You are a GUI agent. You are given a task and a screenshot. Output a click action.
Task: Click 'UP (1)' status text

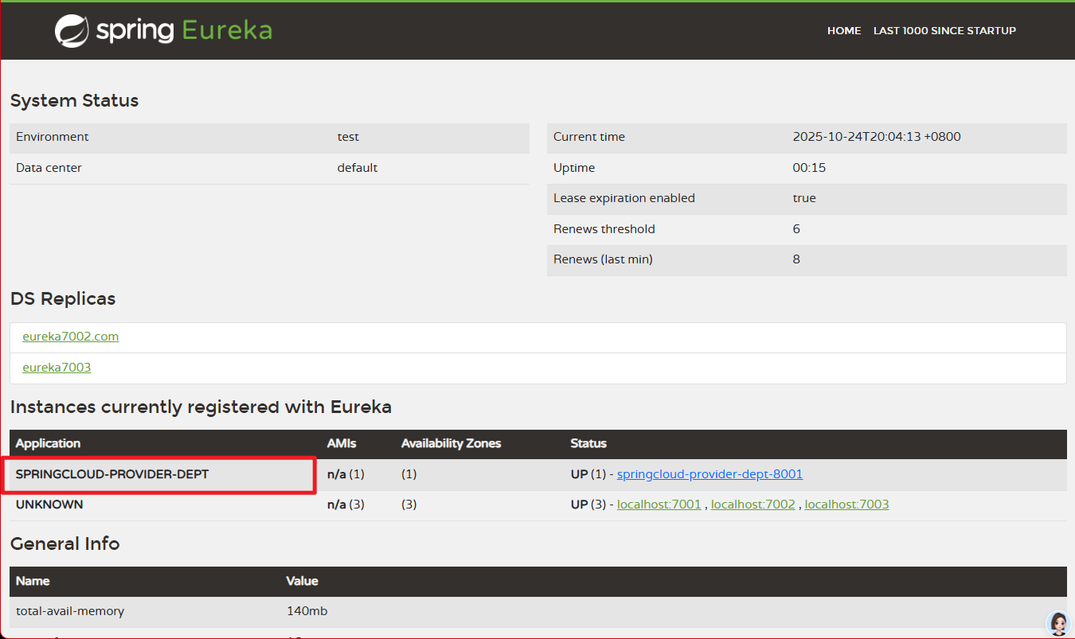(x=589, y=474)
